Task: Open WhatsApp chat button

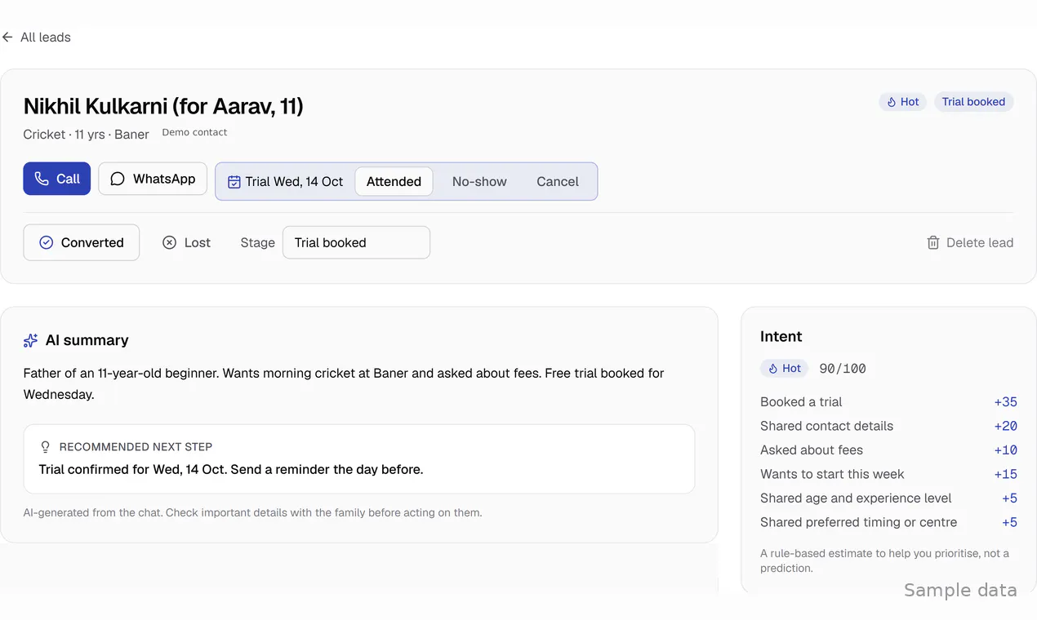Action: (x=153, y=179)
